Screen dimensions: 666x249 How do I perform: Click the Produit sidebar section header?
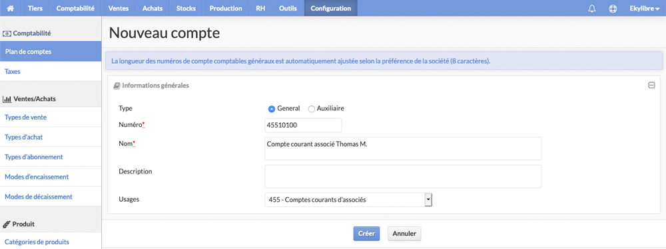pyautogui.click(x=19, y=224)
